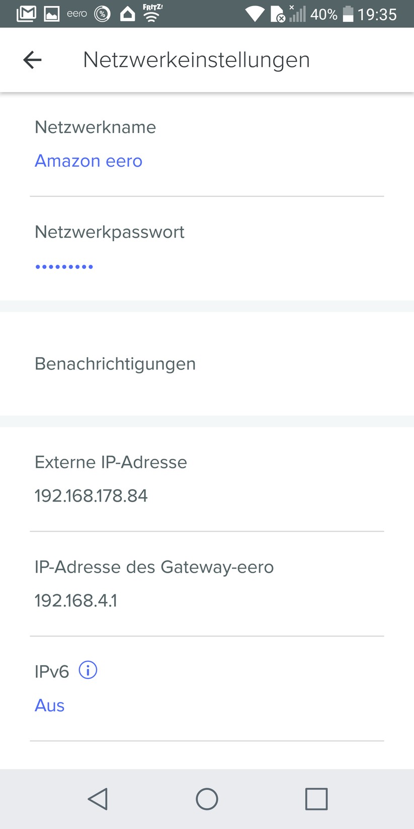This screenshot has width=414, height=829.
Task: Open the Benachrichtigungen settings
Action: [x=115, y=364]
